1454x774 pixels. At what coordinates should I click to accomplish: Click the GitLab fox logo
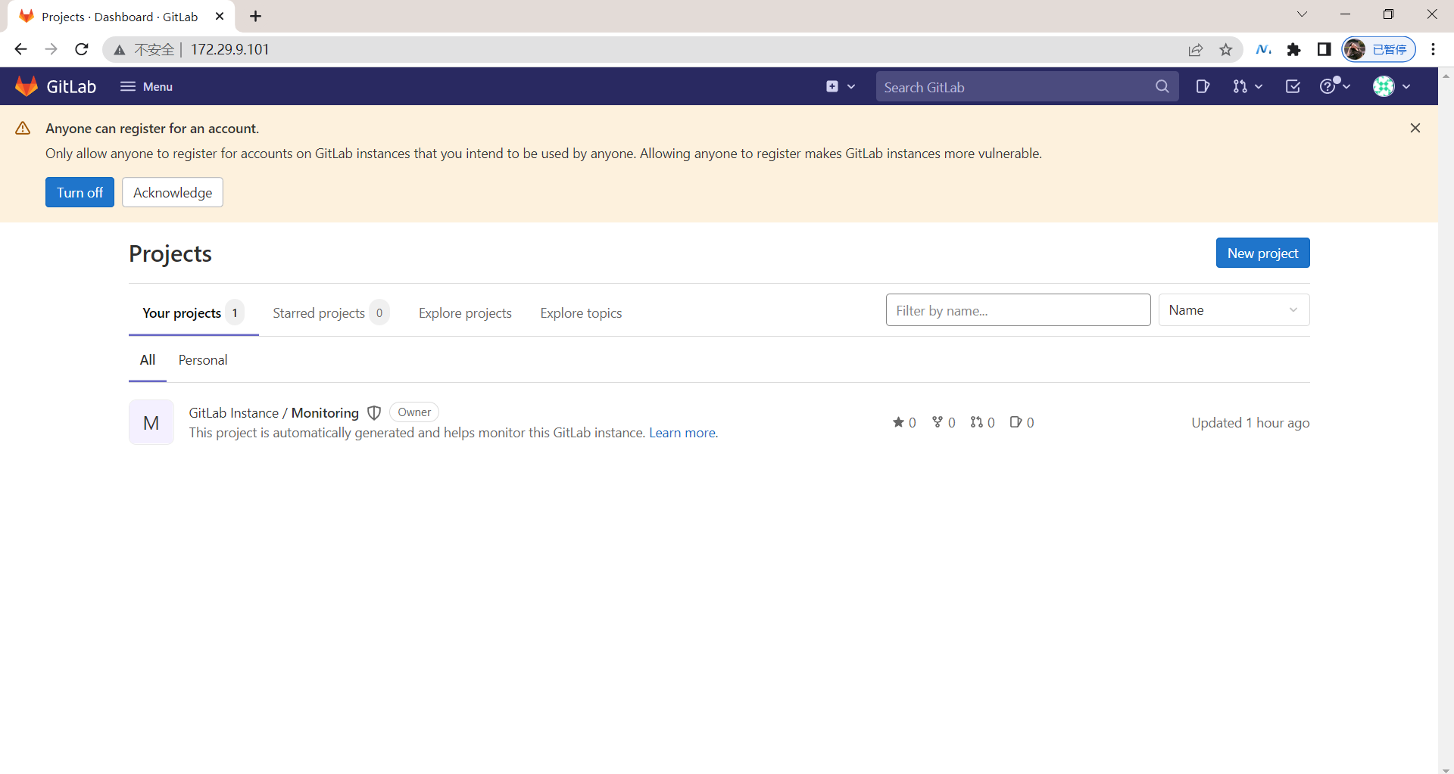(x=27, y=86)
